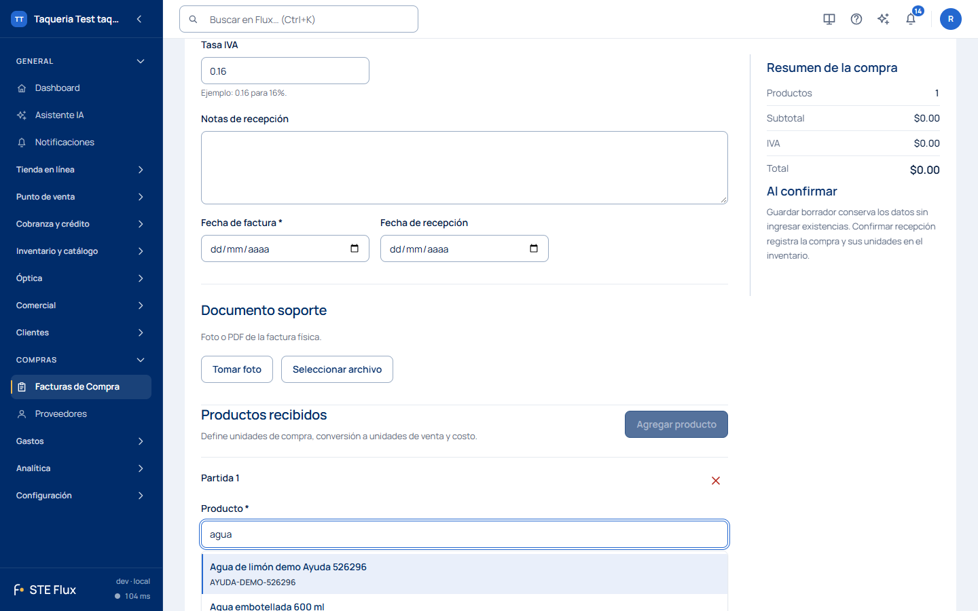The height and width of the screenshot is (611, 978).
Task: Open calendar picker for Fecha de factura
Action: coord(355,248)
